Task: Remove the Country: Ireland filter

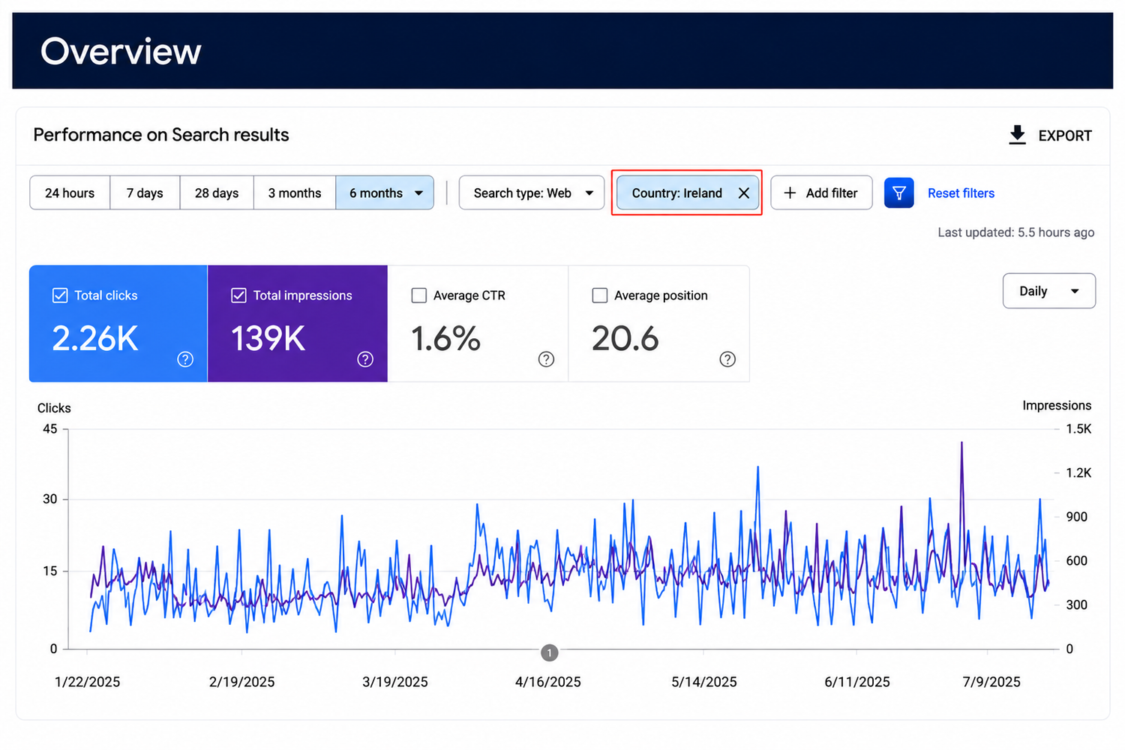Action: [x=744, y=193]
